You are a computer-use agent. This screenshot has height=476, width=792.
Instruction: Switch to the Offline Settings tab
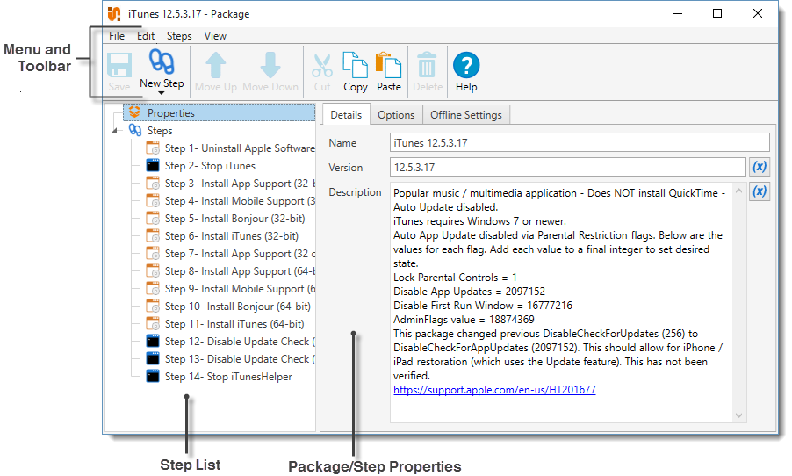coord(465,115)
